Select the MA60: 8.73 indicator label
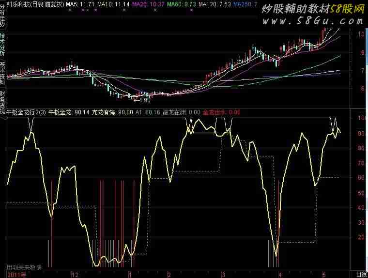 (x=182, y=4)
